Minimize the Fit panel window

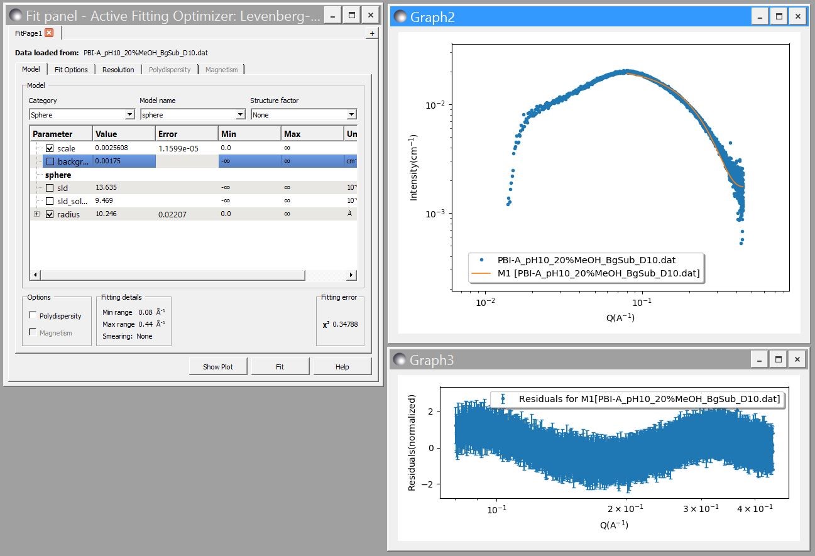point(333,16)
